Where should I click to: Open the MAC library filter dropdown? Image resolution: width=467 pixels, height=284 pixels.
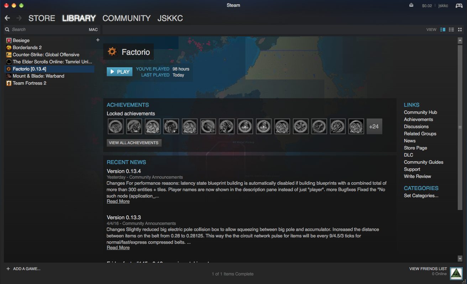[93, 30]
